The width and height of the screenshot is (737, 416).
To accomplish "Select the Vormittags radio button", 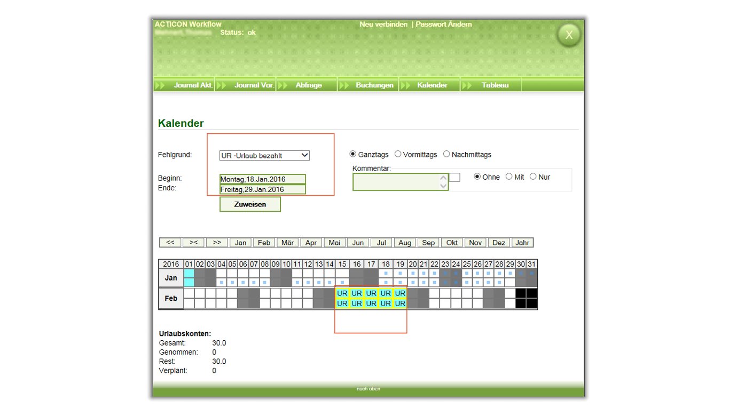I will click(398, 154).
